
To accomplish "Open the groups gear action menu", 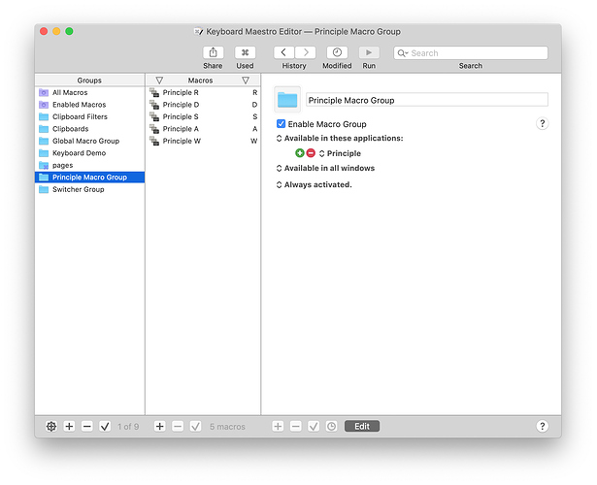I will (x=51, y=427).
